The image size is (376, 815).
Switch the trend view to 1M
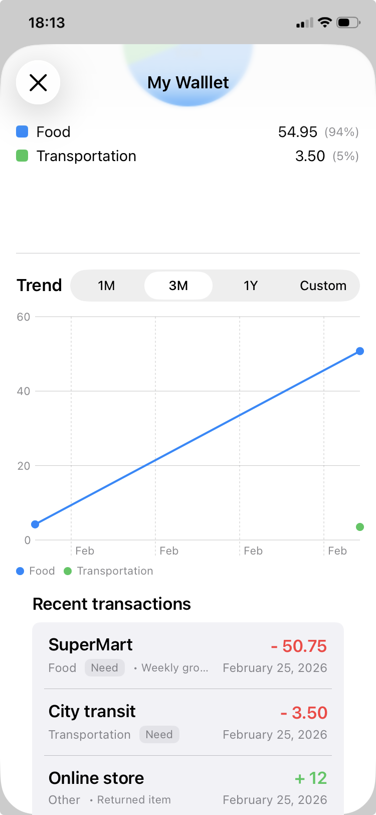[106, 286]
